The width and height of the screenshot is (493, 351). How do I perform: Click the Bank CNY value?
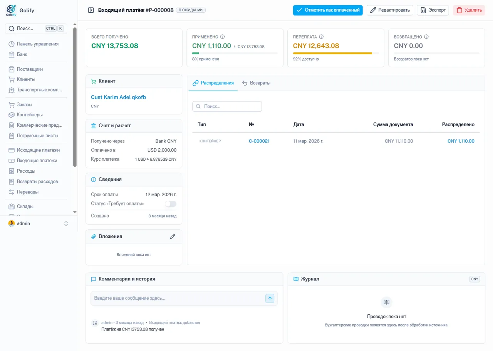[x=166, y=141]
